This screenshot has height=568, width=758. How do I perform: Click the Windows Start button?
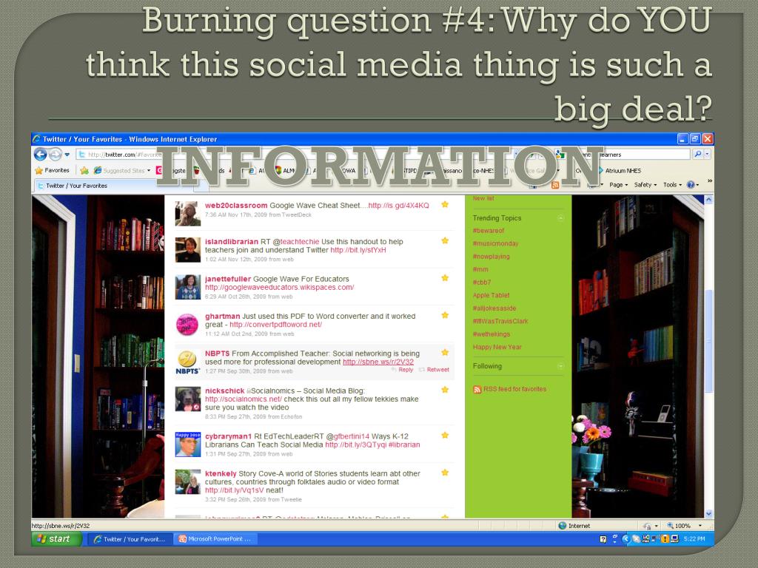56,539
